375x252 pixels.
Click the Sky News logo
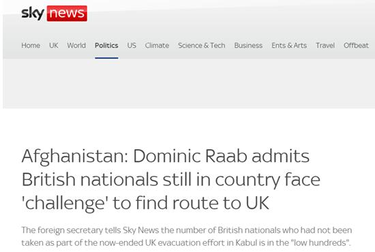coord(55,13)
